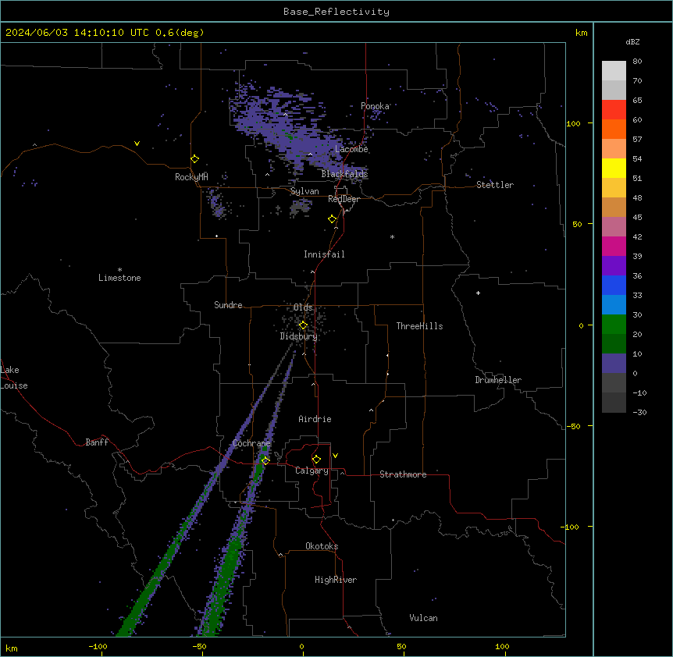Image resolution: width=673 pixels, height=657 pixels.
Task: Click the Calgary label
Action: coord(312,471)
